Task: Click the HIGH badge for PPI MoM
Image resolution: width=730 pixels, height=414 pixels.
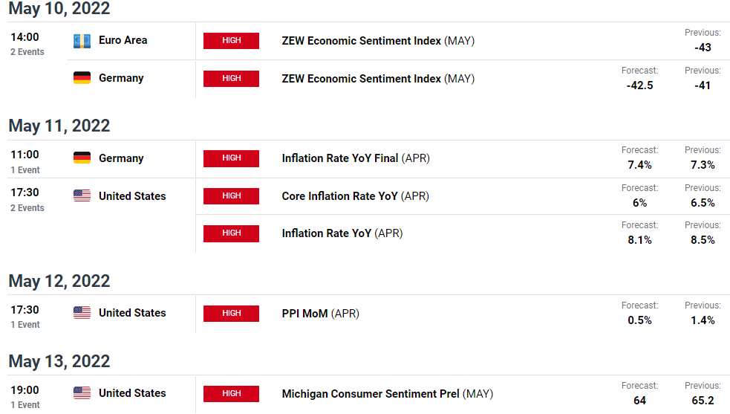Action: click(231, 314)
